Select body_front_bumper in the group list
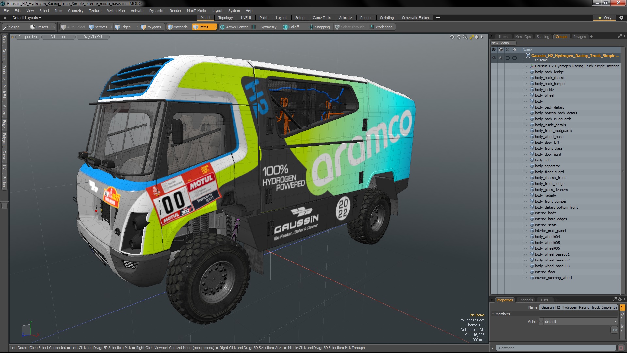This screenshot has height=353, width=627. tap(550, 201)
